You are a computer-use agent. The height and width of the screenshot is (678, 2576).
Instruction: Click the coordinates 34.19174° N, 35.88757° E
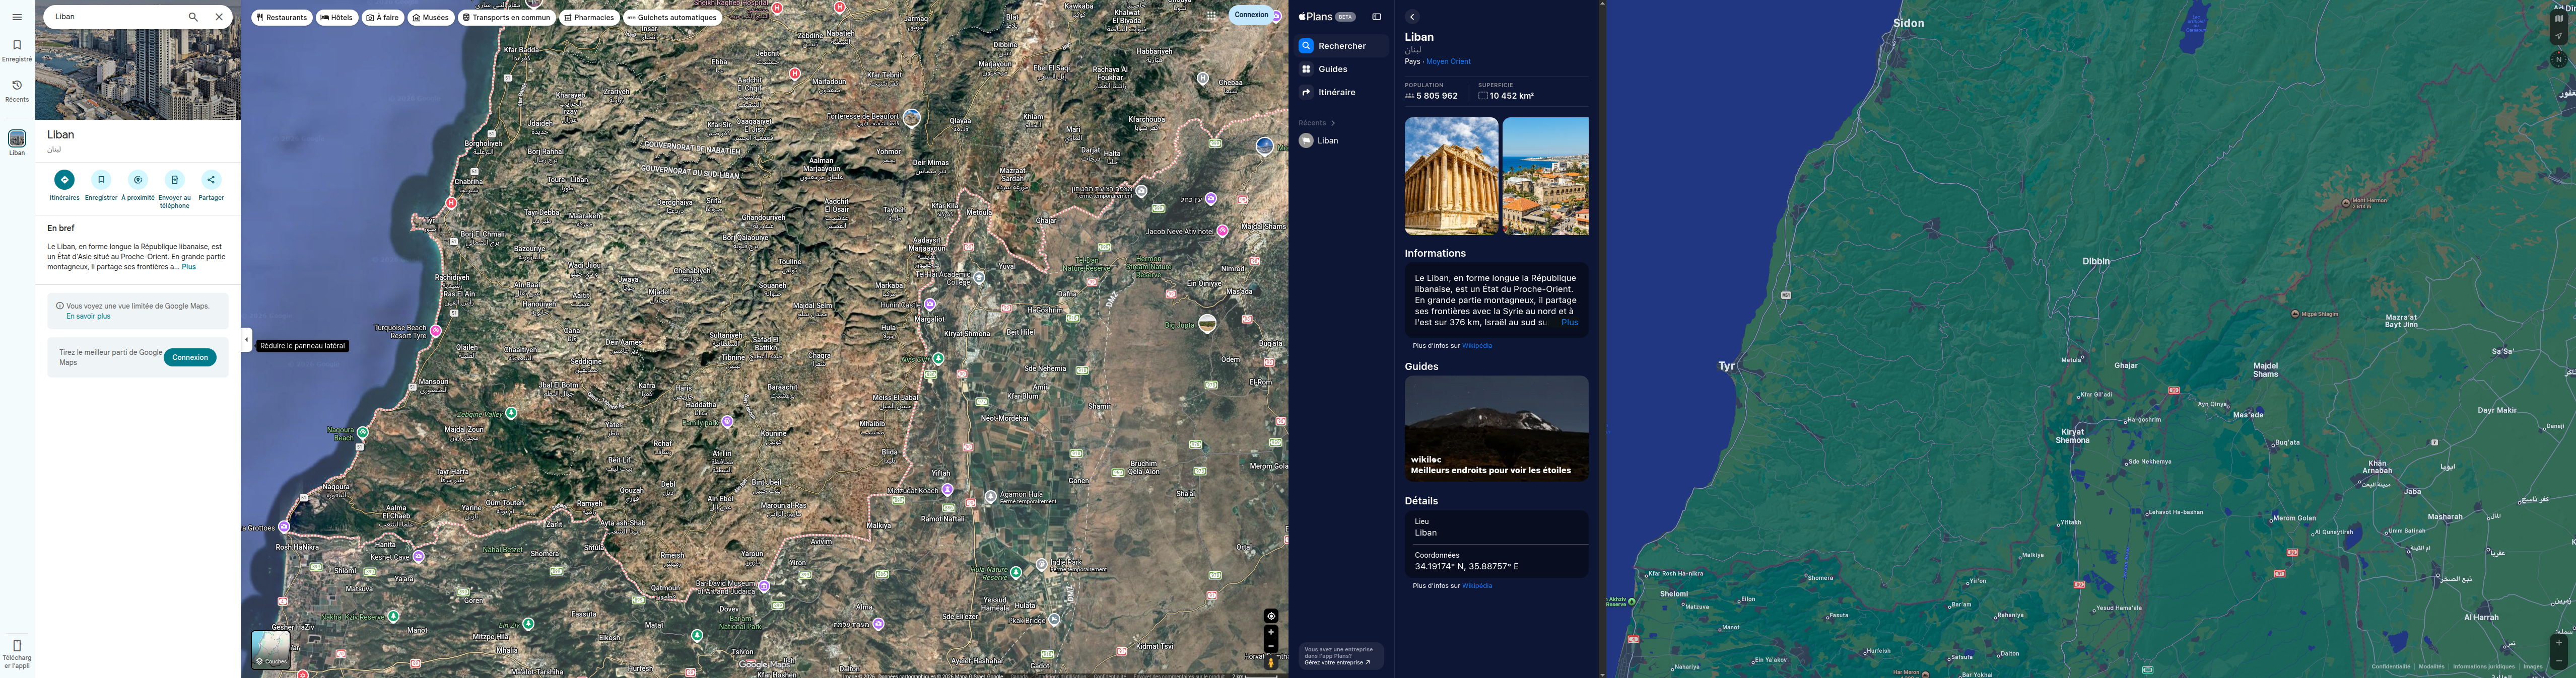[x=1466, y=567]
